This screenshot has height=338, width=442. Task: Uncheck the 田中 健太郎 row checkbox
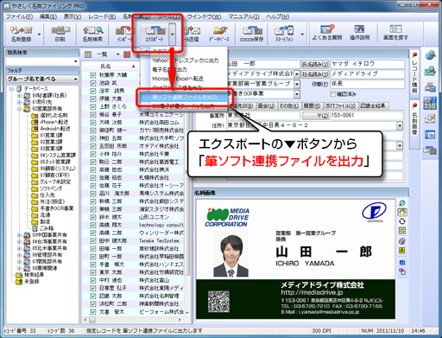click(x=92, y=240)
